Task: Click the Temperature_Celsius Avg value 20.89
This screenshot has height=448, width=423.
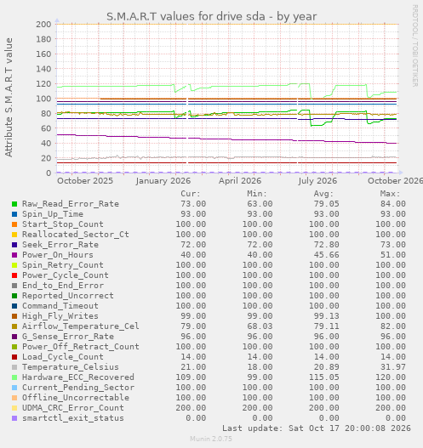Action: 326,367
